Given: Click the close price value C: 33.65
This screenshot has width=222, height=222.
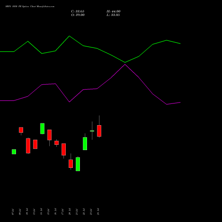Looking at the screenshot, I should point(78,12).
